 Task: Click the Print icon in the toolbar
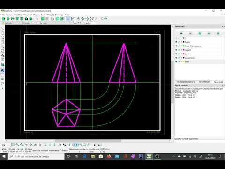[26, 19]
